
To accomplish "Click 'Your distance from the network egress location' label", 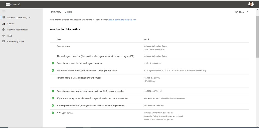I will point(80,63).
